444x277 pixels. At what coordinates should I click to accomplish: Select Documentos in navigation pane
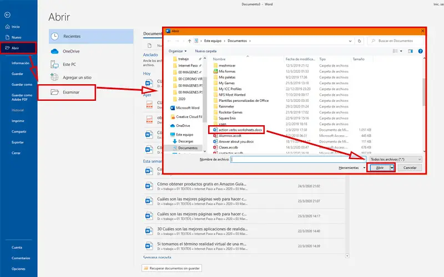click(x=185, y=148)
